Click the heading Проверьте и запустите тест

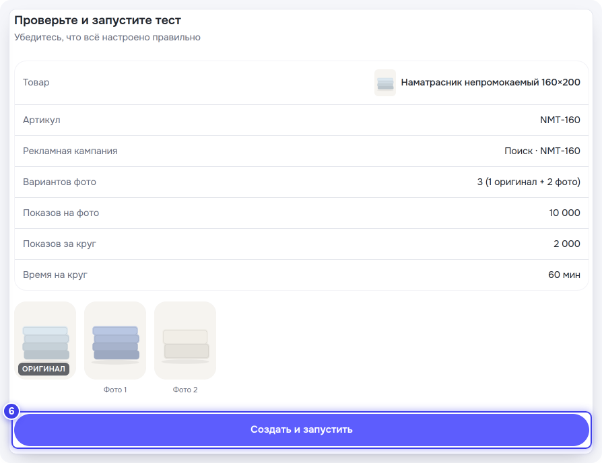[x=98, y=20]
